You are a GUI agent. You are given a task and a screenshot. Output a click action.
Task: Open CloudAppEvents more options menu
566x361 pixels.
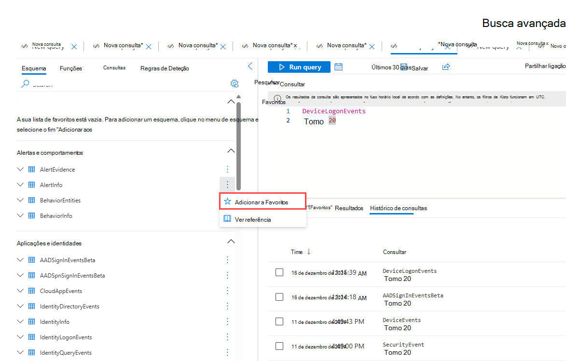tap(227, 291)
